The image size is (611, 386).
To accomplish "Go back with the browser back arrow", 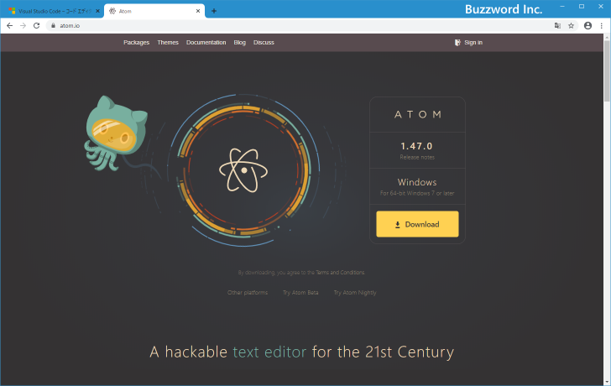I will (x=10, y=26).
